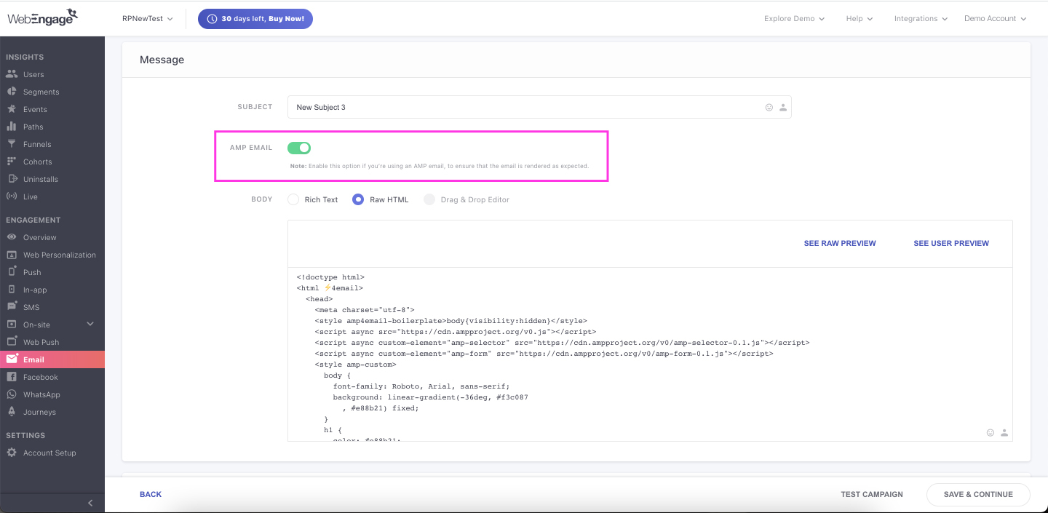Expand the On-site sidebar submenu
This screenshot has height=513, width=1048.
(90, 325)
